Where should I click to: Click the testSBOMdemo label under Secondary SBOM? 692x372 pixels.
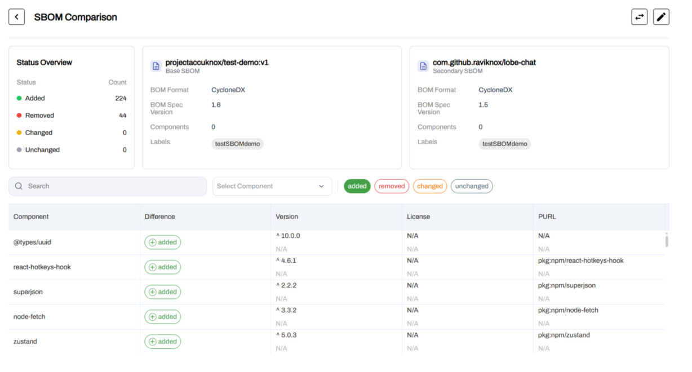click(x=505, y=144)
